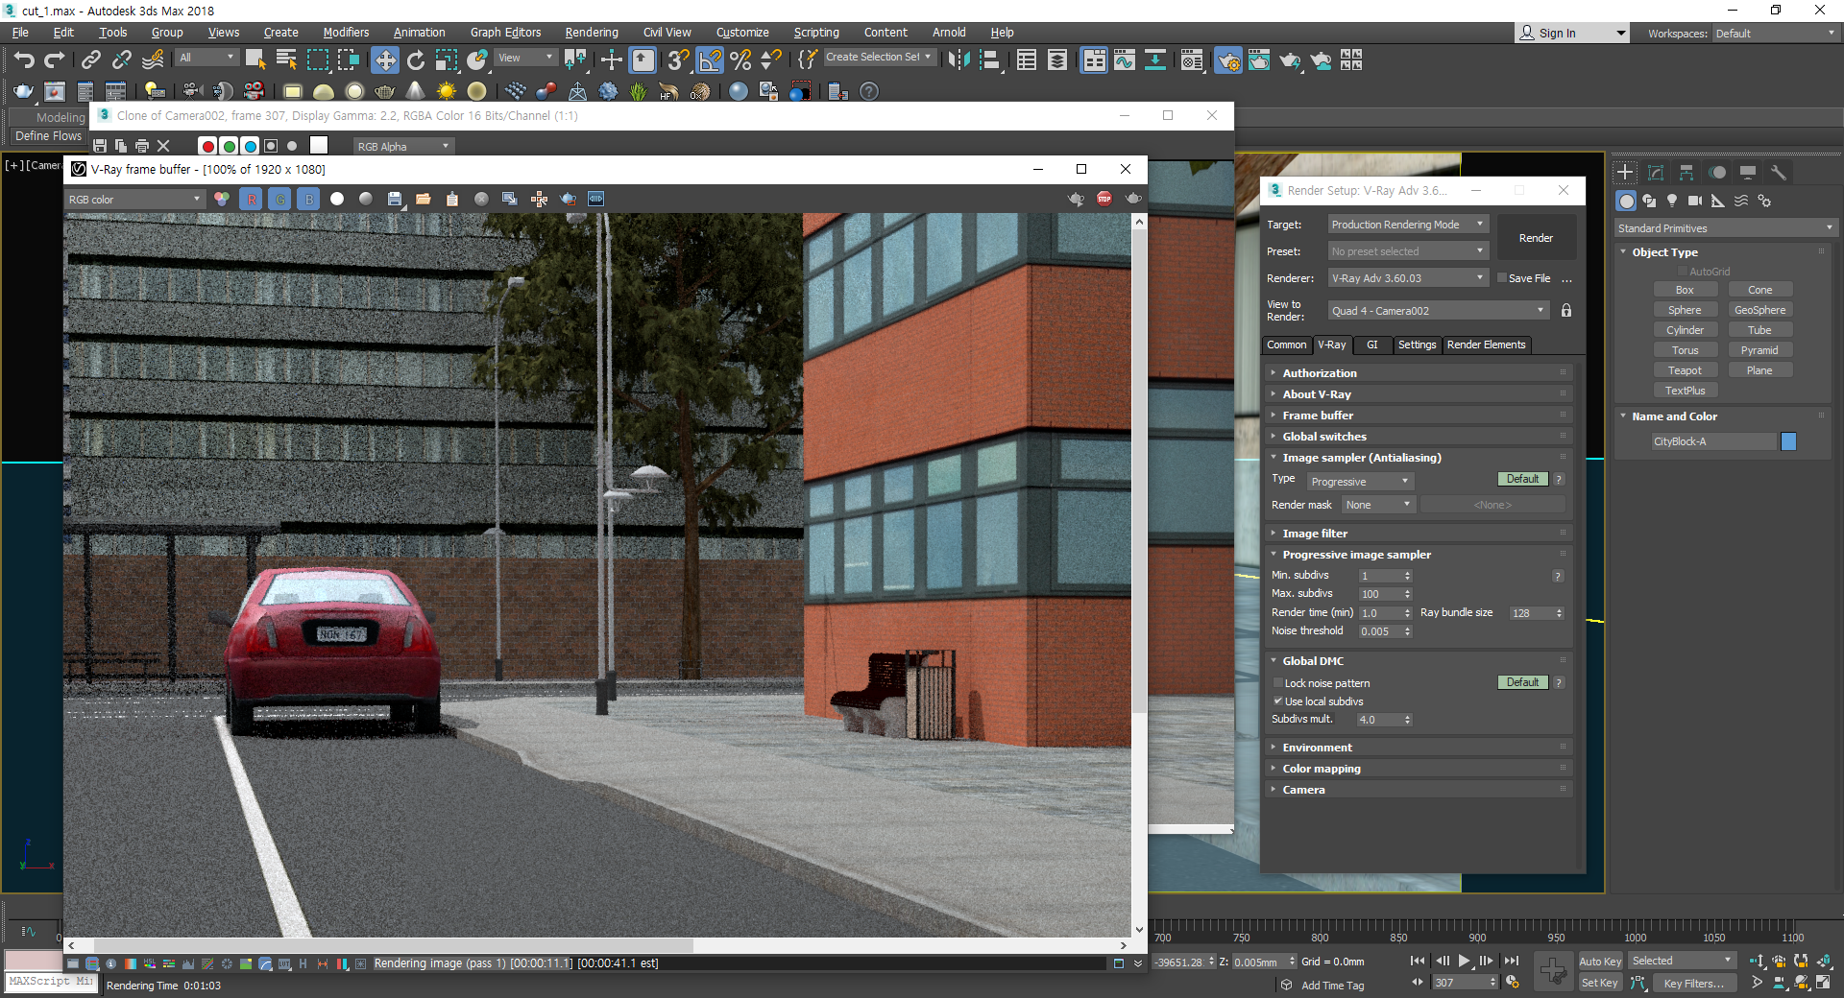The width and height of the screenshot is (1844, 998).
Task: Open the Rendering menu
Action: click(591, 33)
